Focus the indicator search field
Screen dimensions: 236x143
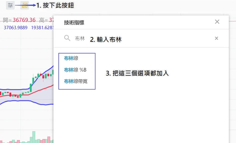(139, 38)
